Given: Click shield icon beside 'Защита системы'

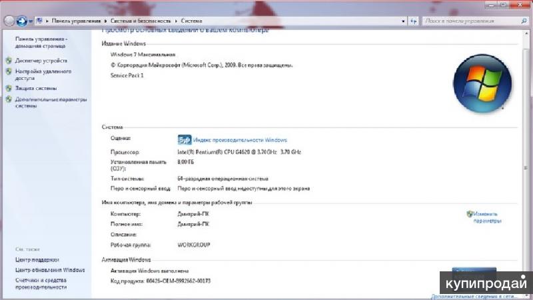Looking at the screenshot, I should coord(9,89).
